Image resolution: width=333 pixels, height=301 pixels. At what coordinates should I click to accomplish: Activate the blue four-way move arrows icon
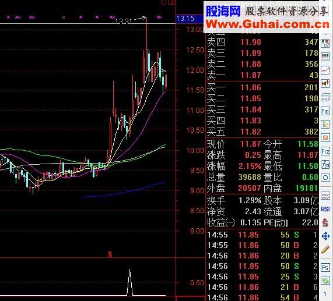point(325,236)
